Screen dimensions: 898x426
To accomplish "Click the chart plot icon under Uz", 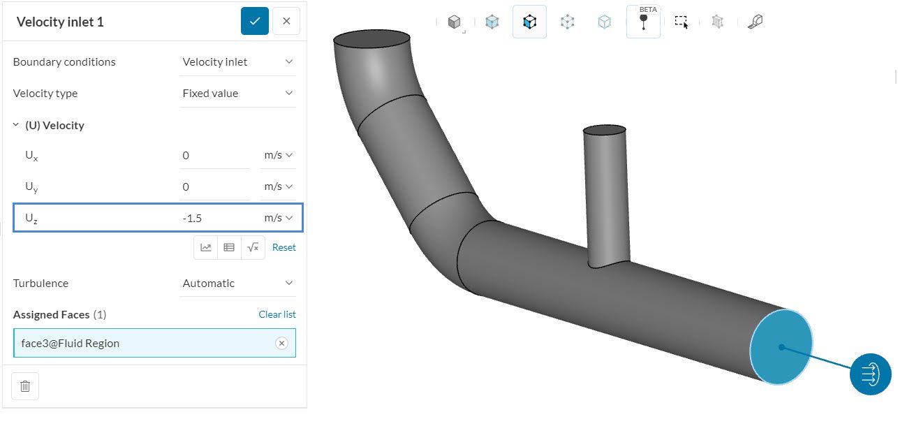I will click(205, 247).
